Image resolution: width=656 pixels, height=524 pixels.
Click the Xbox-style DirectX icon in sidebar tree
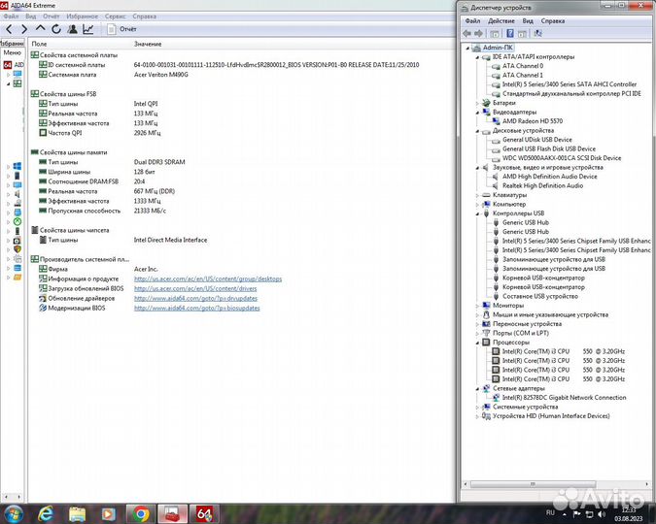17,222
